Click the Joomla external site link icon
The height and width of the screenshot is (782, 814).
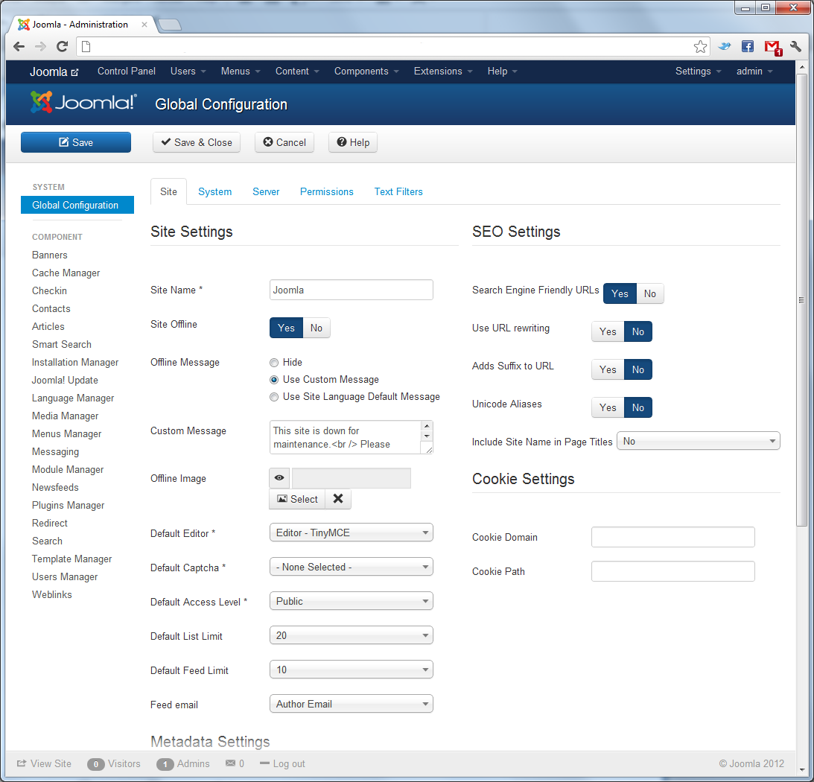74,72
